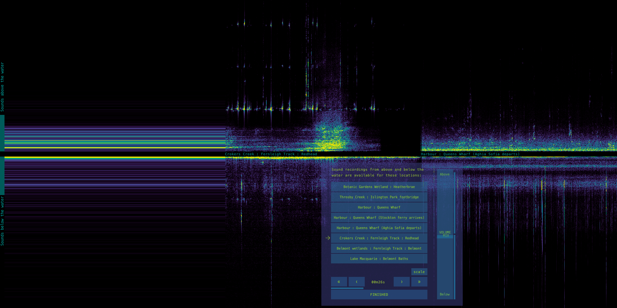
Task: Select Botanic Gardens Wetland : Heatherbrae recording
Action: pyautogui.click(x=379, y=187)
